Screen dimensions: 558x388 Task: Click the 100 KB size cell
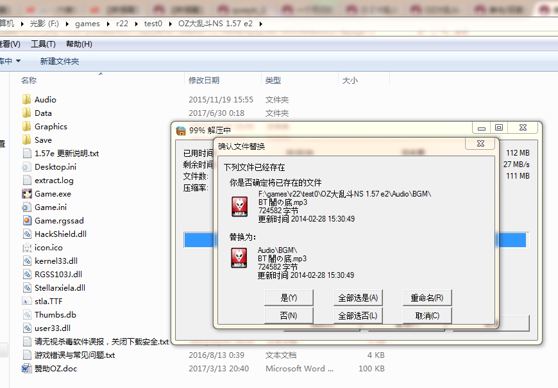[x=371, y=369]
